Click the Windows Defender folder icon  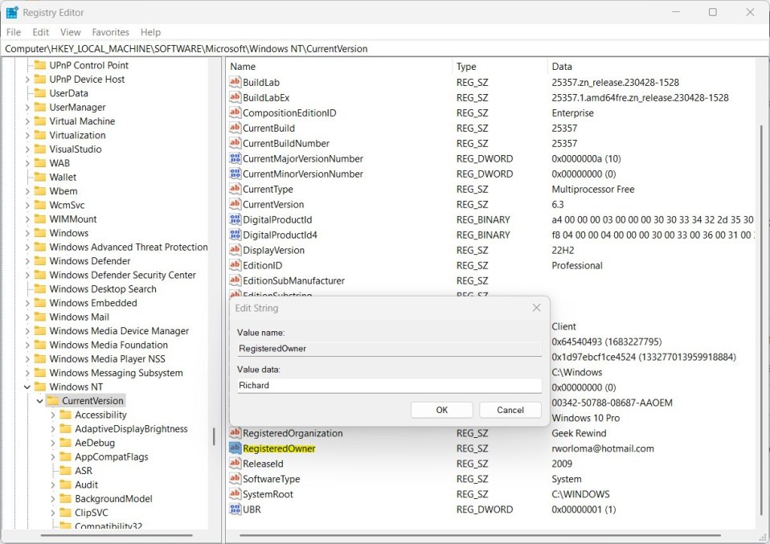39,261
